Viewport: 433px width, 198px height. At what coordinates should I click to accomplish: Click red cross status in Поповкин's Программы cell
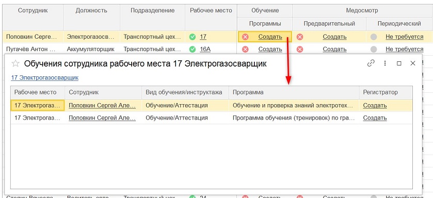(245, 37)
